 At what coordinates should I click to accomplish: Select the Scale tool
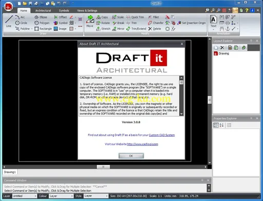coord(118,17)
